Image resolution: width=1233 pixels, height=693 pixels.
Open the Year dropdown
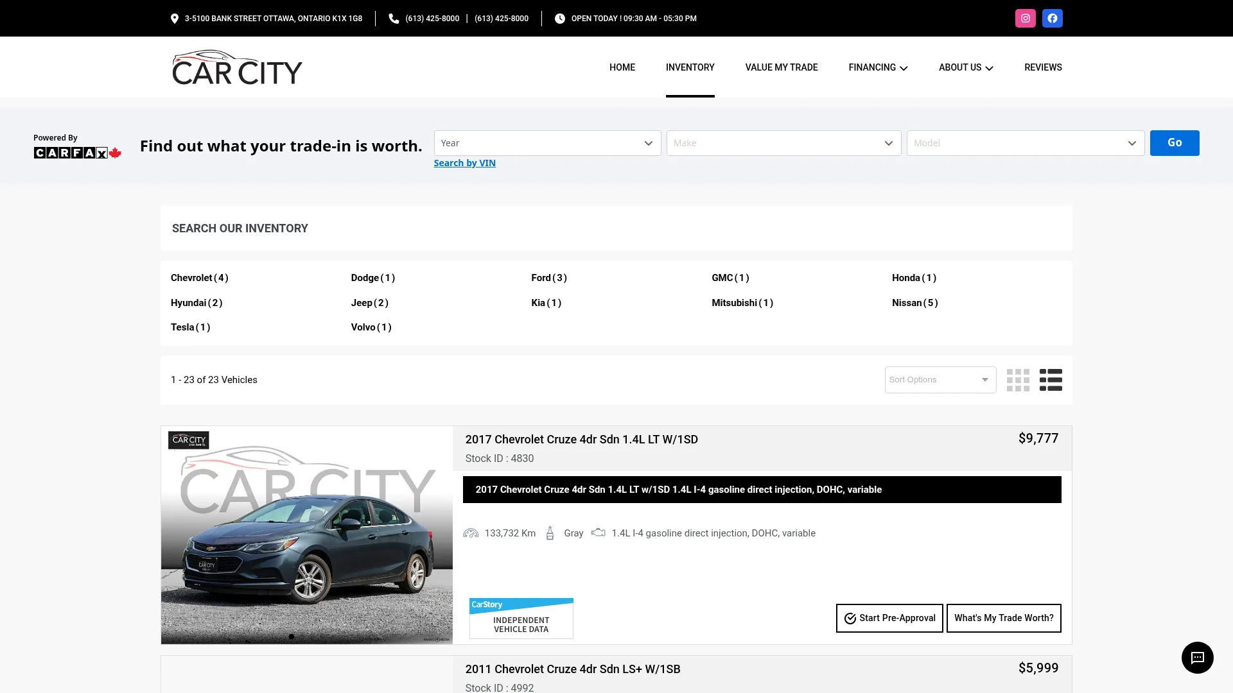coord(547,143)
